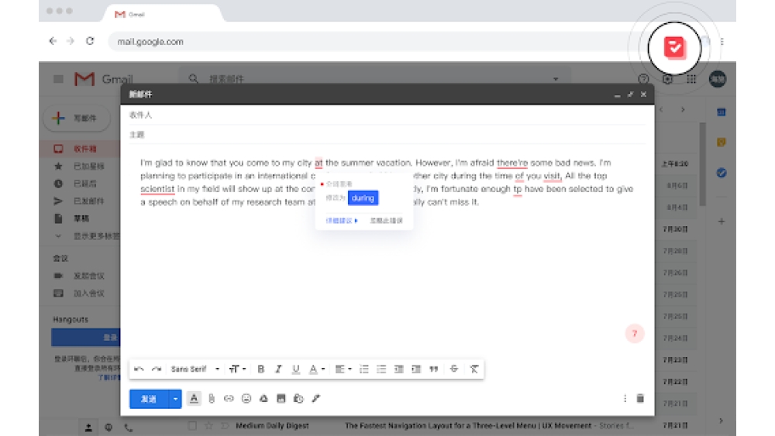The image size is (775, 436).
Task: Select checkbox for Medium Daily Digest email
Action: tap(192, 425)
